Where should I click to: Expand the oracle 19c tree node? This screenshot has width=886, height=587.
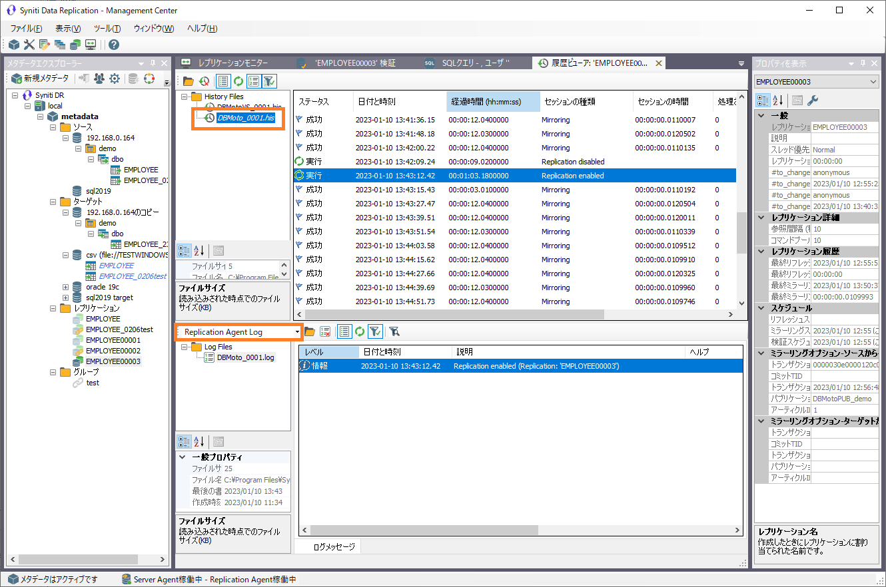tap(66, 287)
